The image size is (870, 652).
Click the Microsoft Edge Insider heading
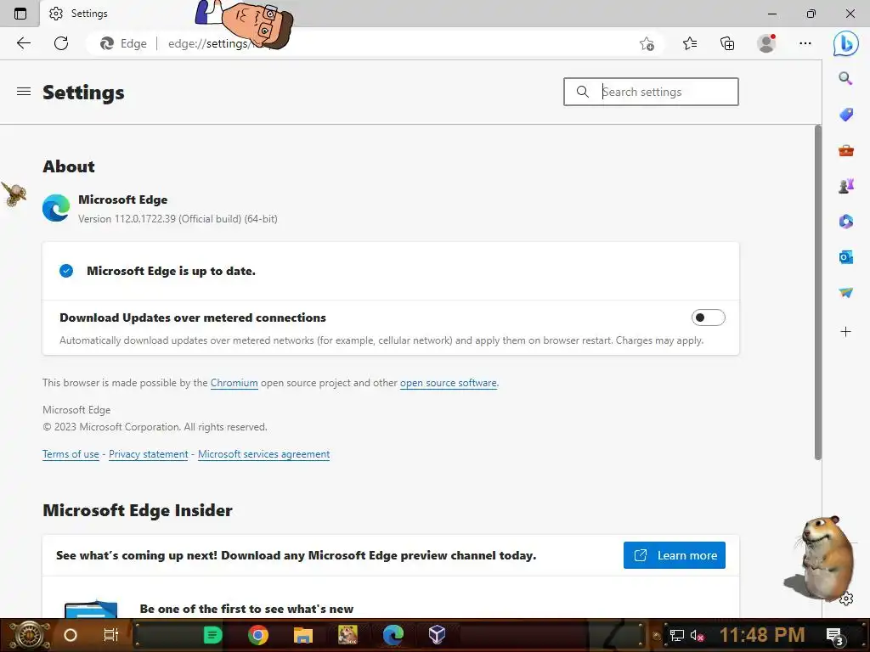coord(138,510)
